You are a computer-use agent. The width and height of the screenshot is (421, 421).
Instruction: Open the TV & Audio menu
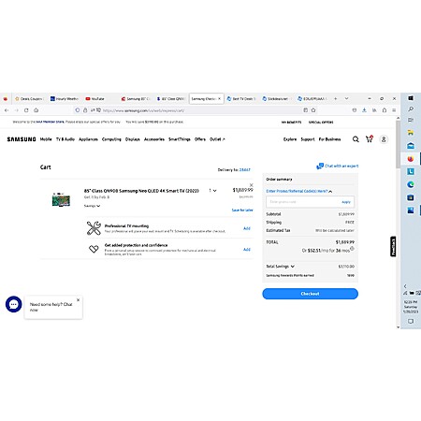tap(65, 139)
